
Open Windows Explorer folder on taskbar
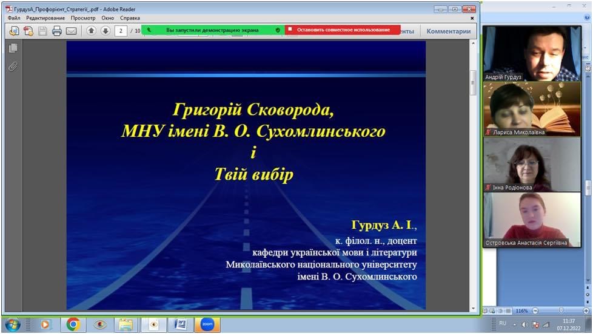[x=126, y=324]
